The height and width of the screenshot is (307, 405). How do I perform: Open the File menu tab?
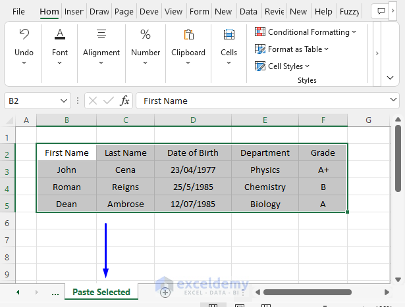pyautogui.click(x=18, y=11)
